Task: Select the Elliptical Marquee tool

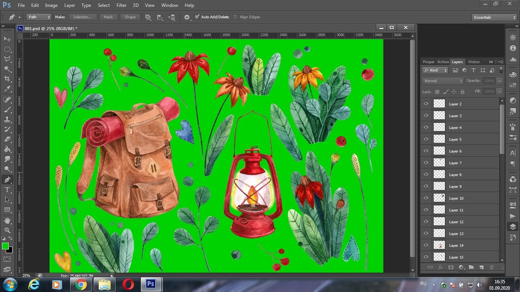Action: (7, 49)
